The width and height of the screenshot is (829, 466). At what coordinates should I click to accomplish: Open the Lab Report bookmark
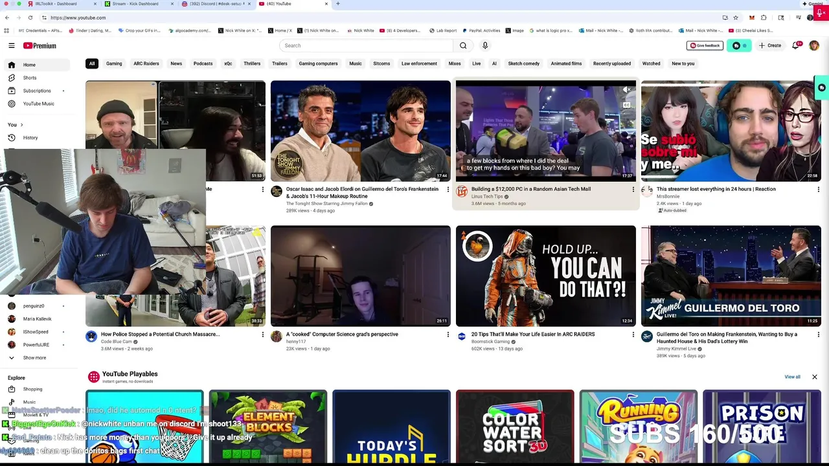click(x=443, y=30)
